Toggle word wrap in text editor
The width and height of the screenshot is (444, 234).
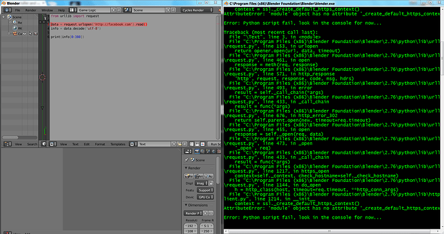pos(197,144)
